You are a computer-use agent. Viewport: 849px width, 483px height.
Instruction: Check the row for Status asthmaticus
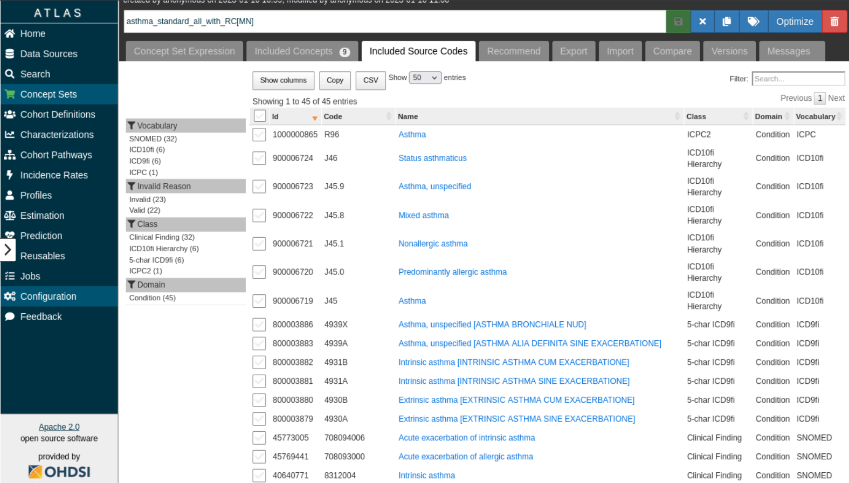[x=259, y=158]
